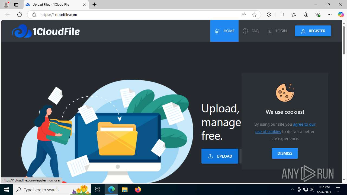The height and width of the screenshot is (195, 347).
Task: Click scrollbar down arrow
Action: coord(344,180)
